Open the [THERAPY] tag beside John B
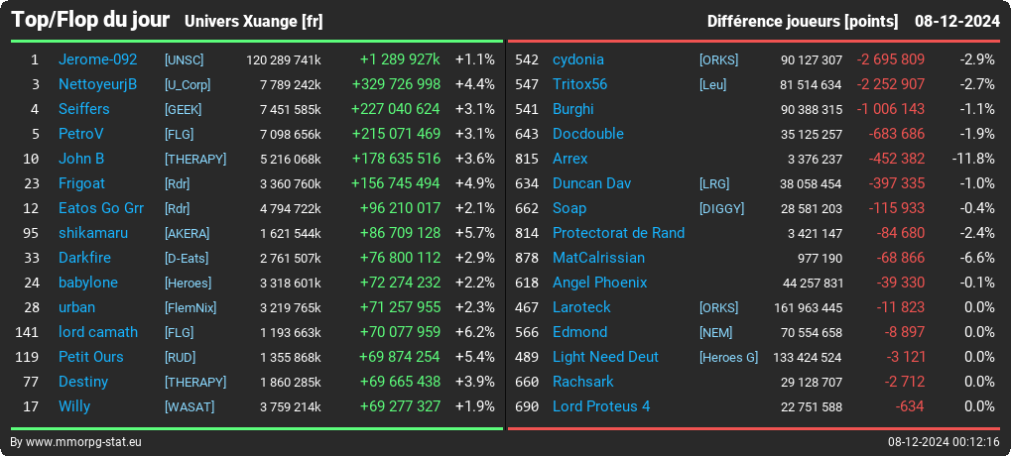 point(195,159)
